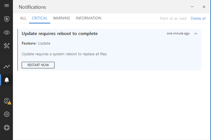Select the Notifications bell icon
The width and height of the screenshot is (211, 140).
[x=7, y=80]
